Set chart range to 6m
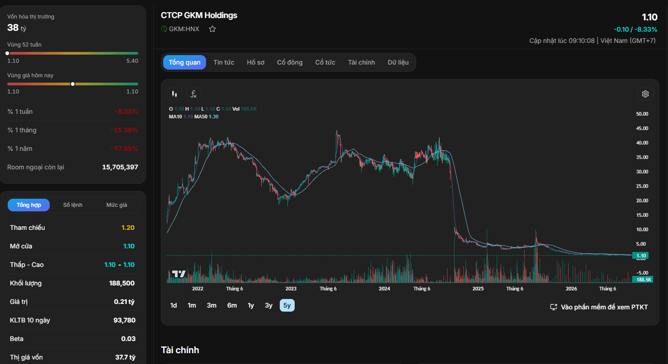The width and height of the screenshot is (668, 364). coord(232,306)
